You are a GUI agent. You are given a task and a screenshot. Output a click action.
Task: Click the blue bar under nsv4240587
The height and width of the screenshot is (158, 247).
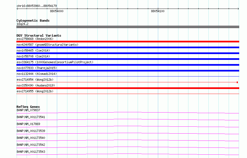(x=128, y=47)
